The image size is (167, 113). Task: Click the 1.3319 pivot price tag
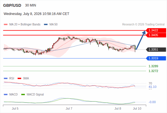pos(156,58)
